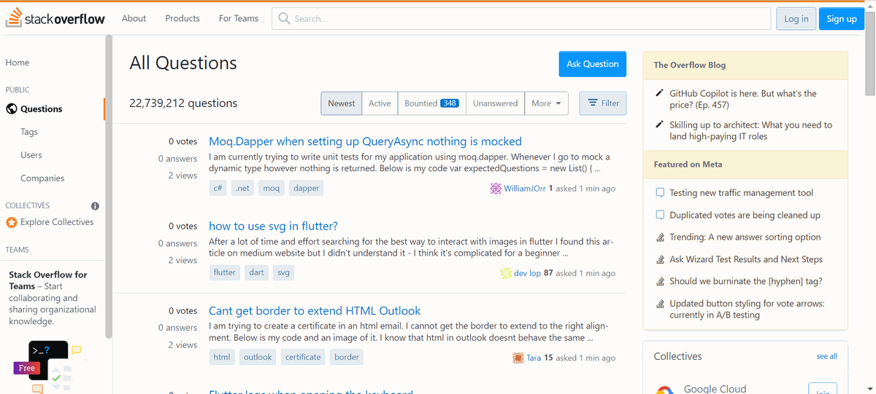Click the speech bubble icon beside Duplicated votes

(x=660, y=215)
